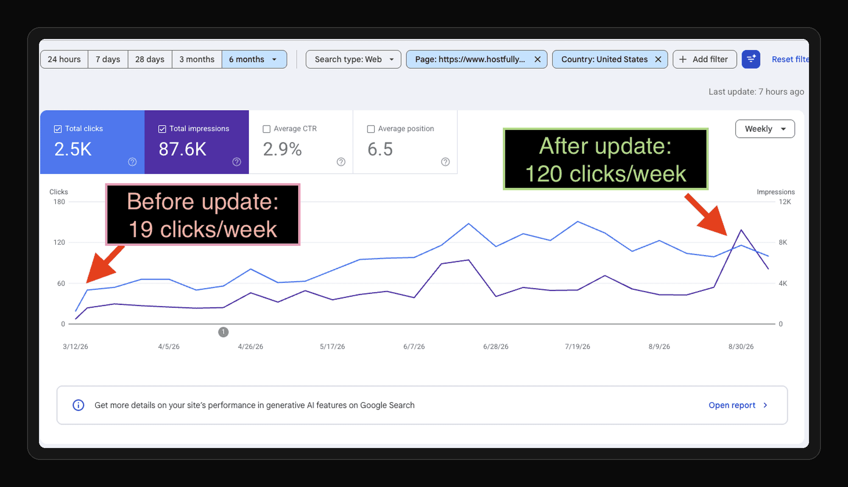This screenshot has width=848, height=487.
Task: Uncheck the Total impressions checkbox
Action: coord(162,129)
